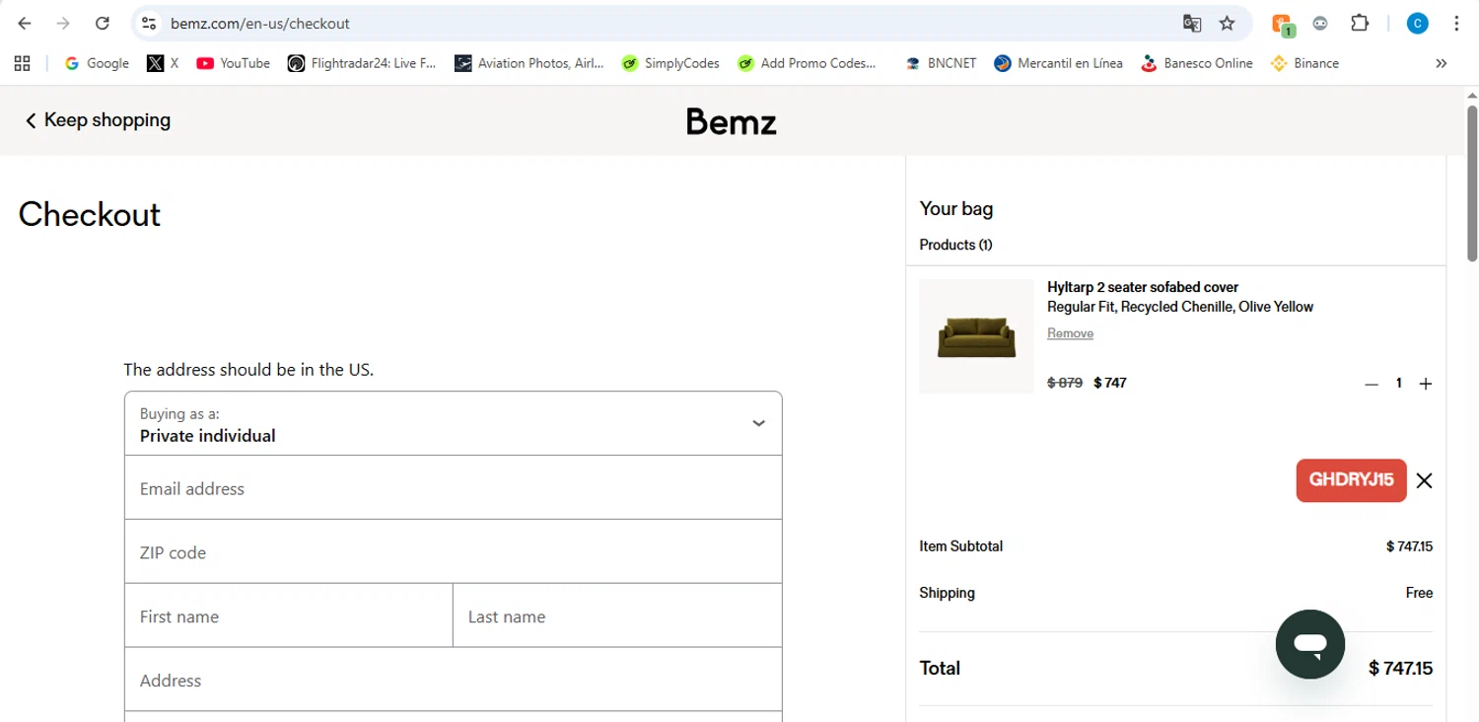This screenshot has height=722, width=1479.
Task: Click the address bar URL
Action: click(259, 24)
